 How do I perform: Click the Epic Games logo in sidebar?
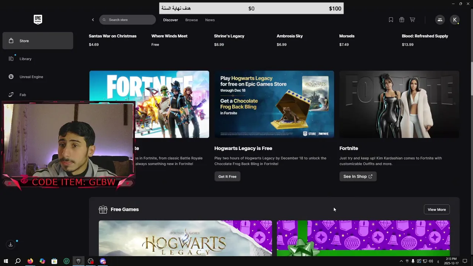point(38,20)
